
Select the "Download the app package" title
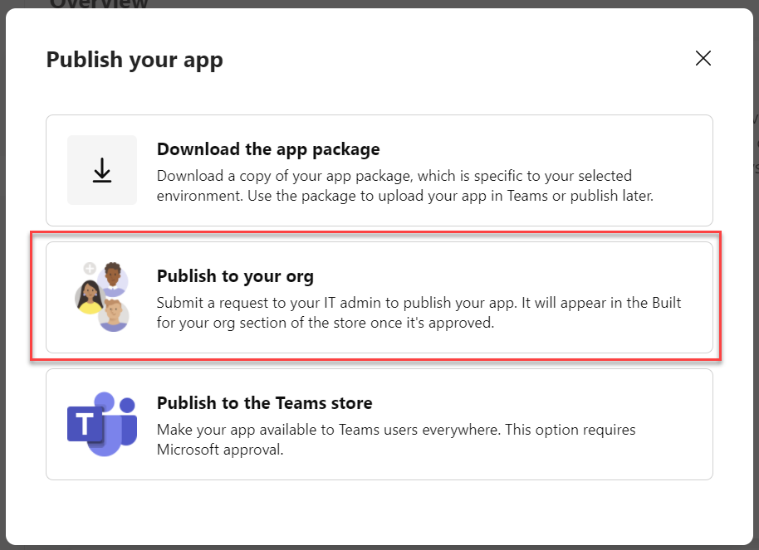pyautogui.click(x=268, y=149)
